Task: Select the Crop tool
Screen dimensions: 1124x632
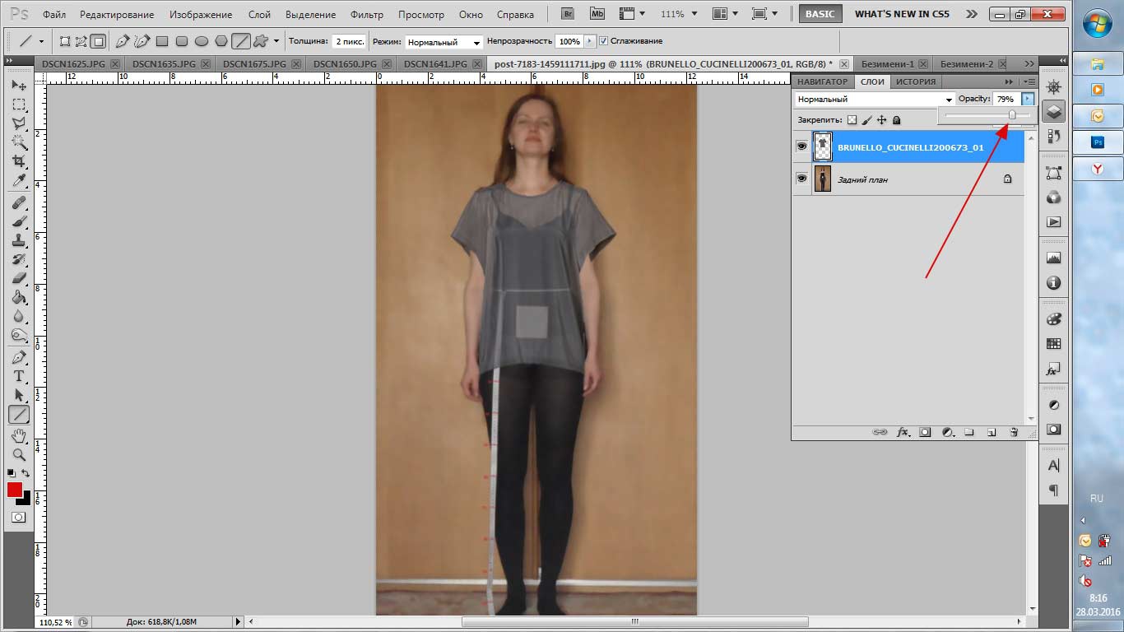Action: tap(19, 161)
